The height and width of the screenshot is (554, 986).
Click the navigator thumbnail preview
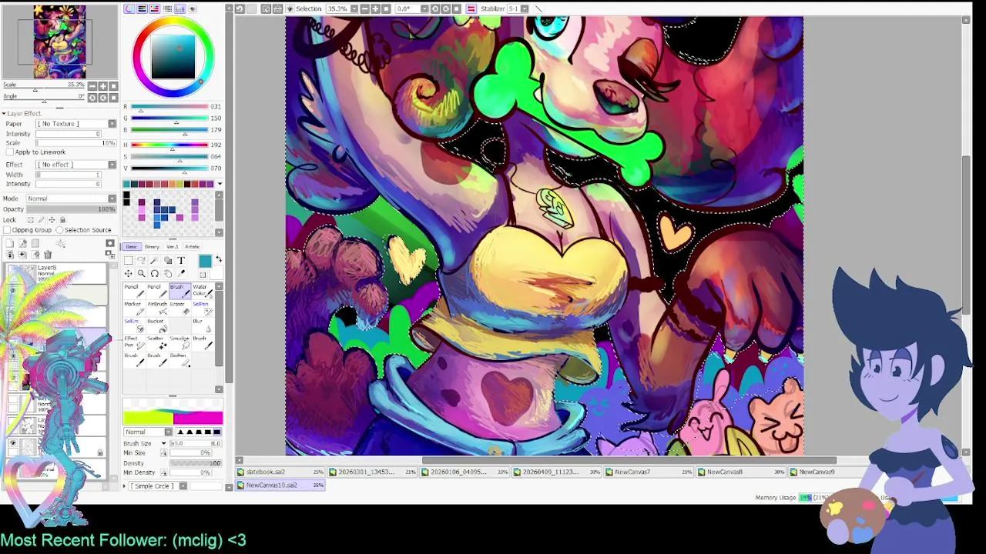tap(59, 42)
